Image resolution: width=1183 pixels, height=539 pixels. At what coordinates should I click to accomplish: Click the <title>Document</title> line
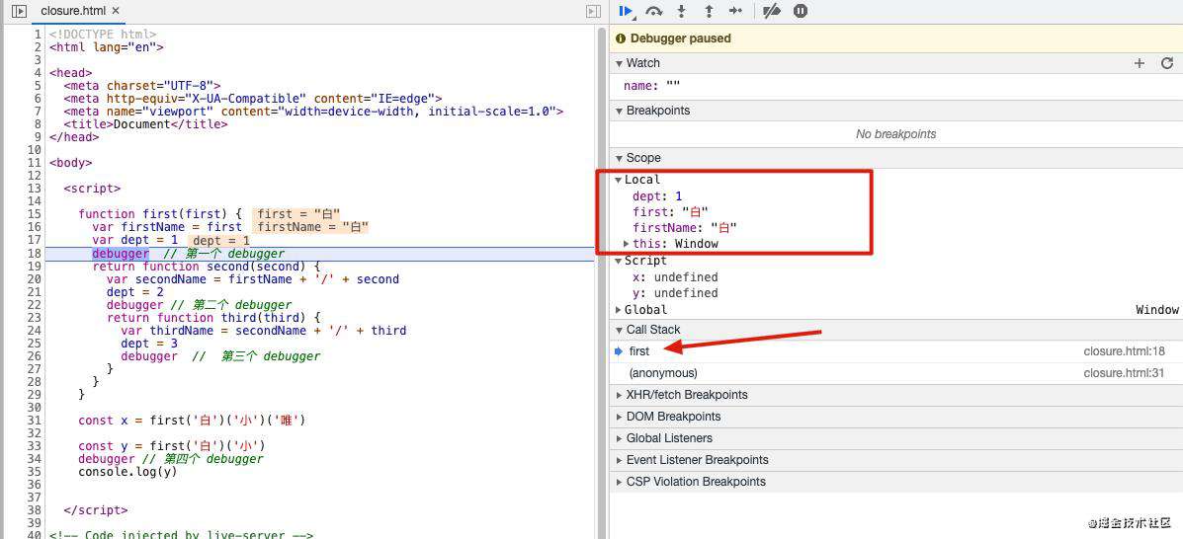point(145,124)
